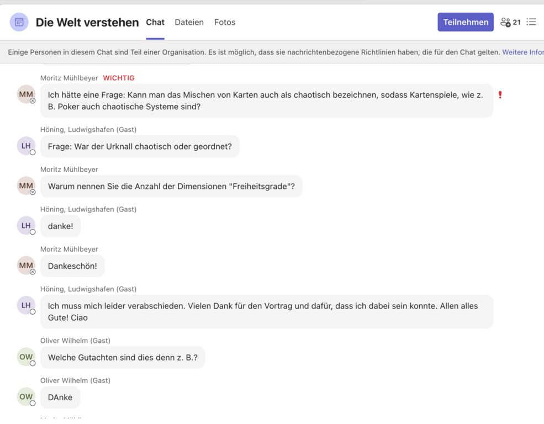This screenshot has height=424, width=544.
Task: Select the Freiheitsgrade question message bubble
Action: [171, 187]
